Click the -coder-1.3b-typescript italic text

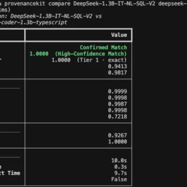pos(34,22)
